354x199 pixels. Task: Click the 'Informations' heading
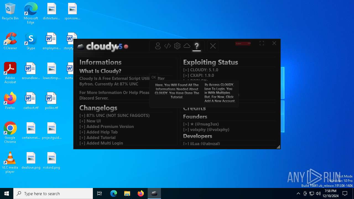[100, 62]
